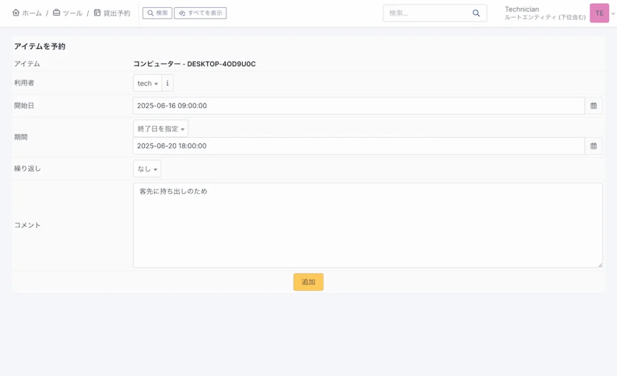Screen dimensions: 617x376
Task: Open 繰り返し なし dropdown
Action: pos(147,168)
